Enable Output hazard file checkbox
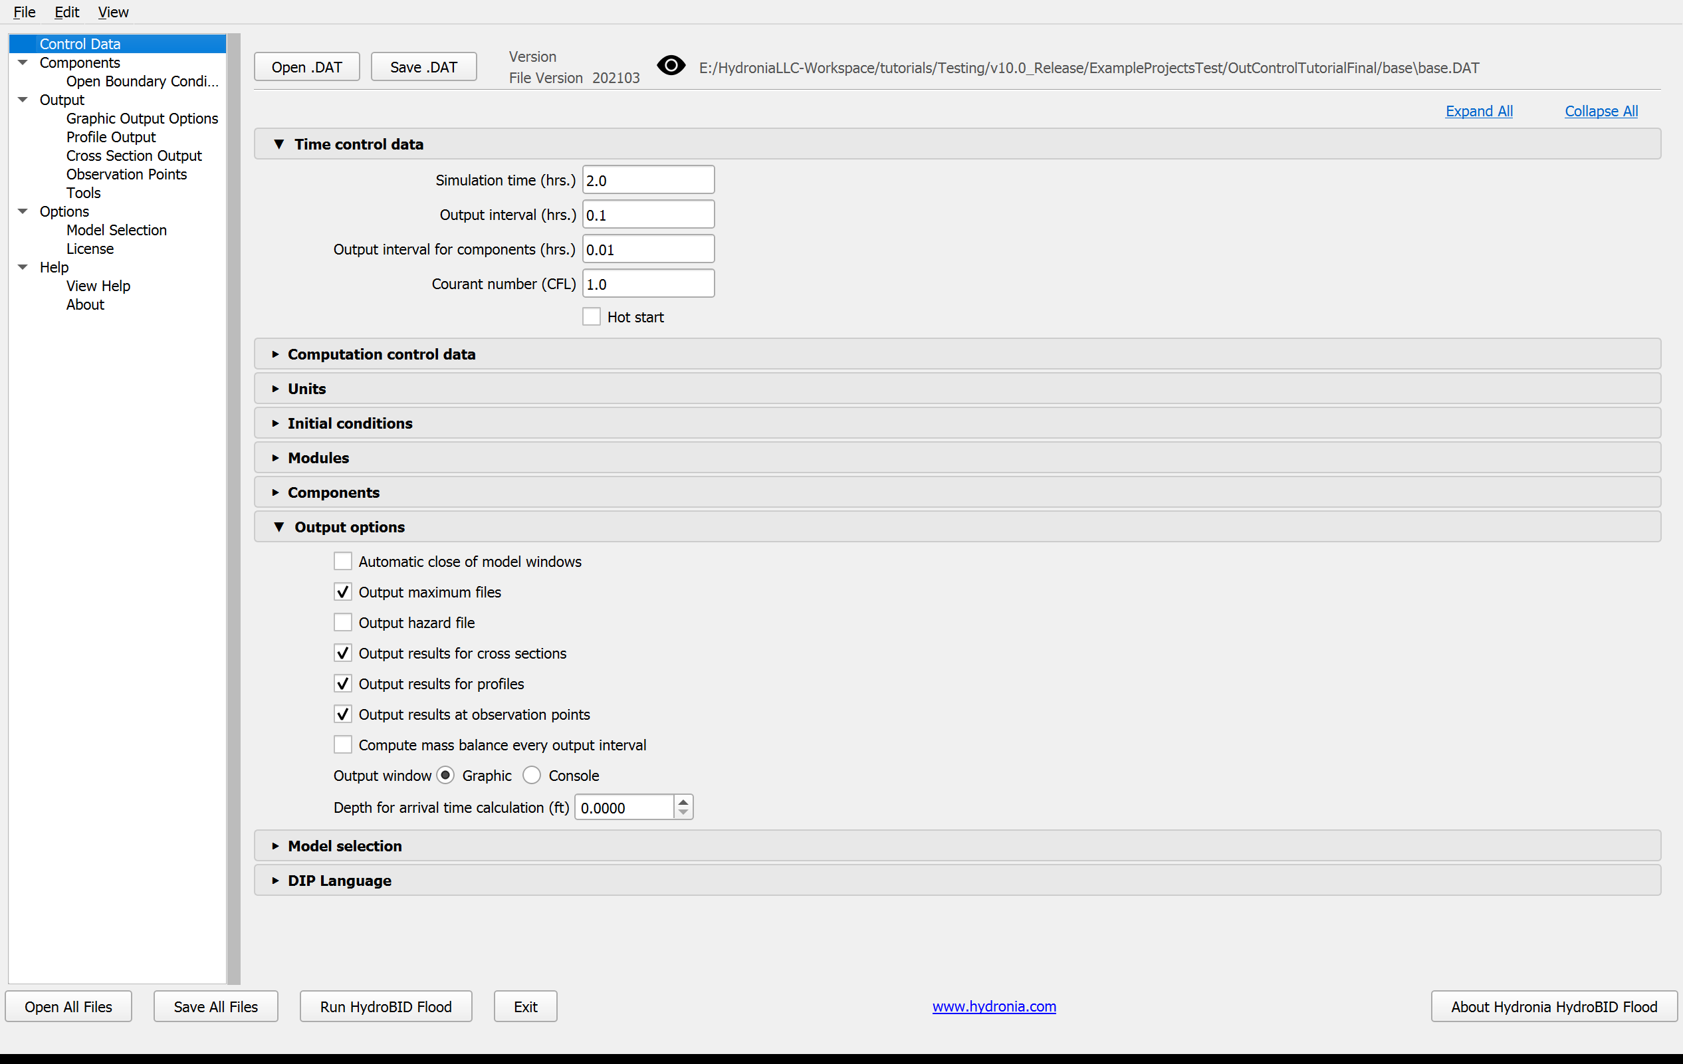1683x1064 pixels. tap(342, 623)
